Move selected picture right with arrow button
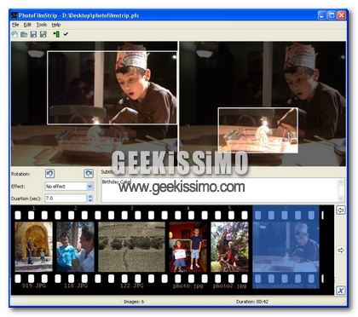The width and height of the screenshot is (358, 317). pyautogui.click(x=341, y=251)
